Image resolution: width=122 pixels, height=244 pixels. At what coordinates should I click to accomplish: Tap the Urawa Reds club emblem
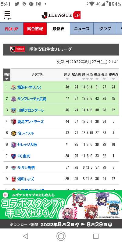click(x=13, y=179)
